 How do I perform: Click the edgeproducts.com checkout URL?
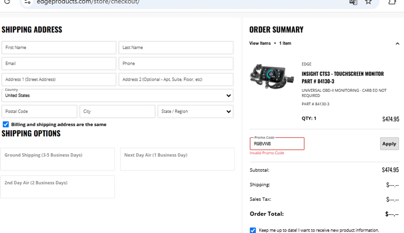(88, 2)
